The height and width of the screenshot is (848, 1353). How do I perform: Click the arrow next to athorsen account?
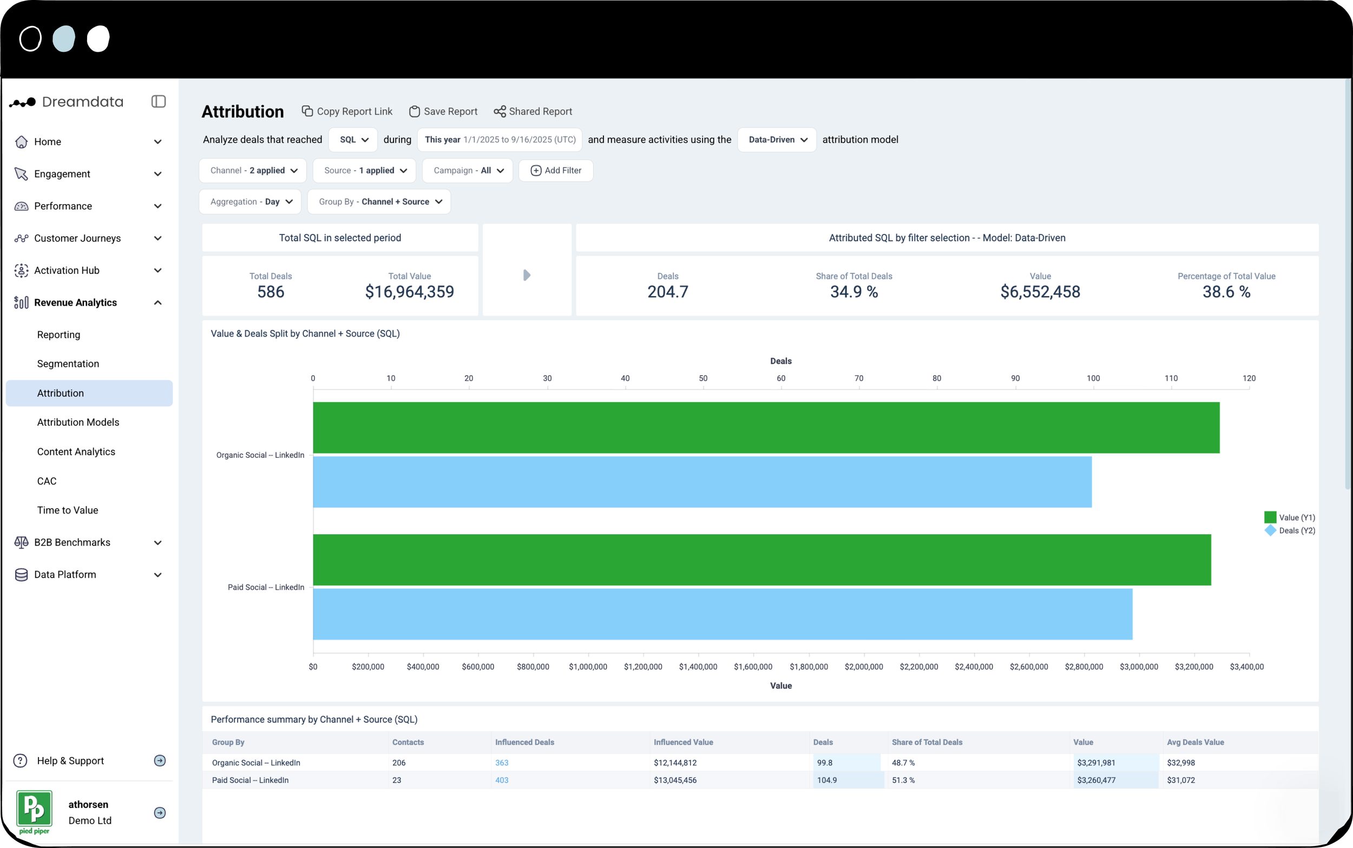[x=160, y=813]
